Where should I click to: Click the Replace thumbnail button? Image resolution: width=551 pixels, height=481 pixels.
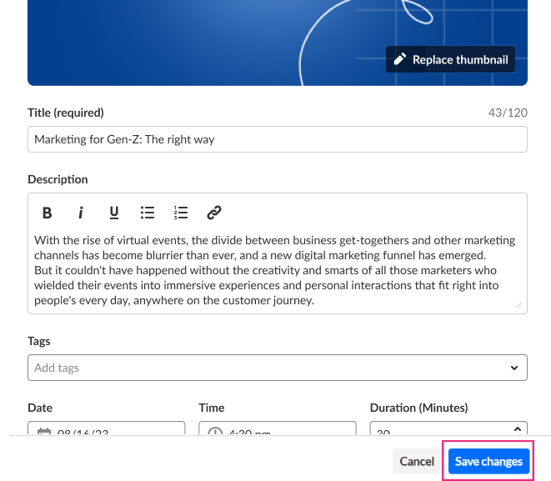(x=450, y=59)
